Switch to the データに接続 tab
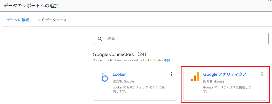272x104 pixels. pos(18,20)
